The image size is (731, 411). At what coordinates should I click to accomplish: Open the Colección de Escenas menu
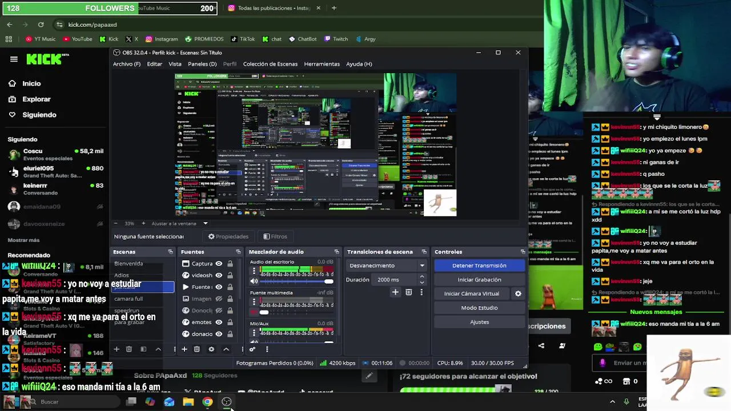[x=270, y=64]
